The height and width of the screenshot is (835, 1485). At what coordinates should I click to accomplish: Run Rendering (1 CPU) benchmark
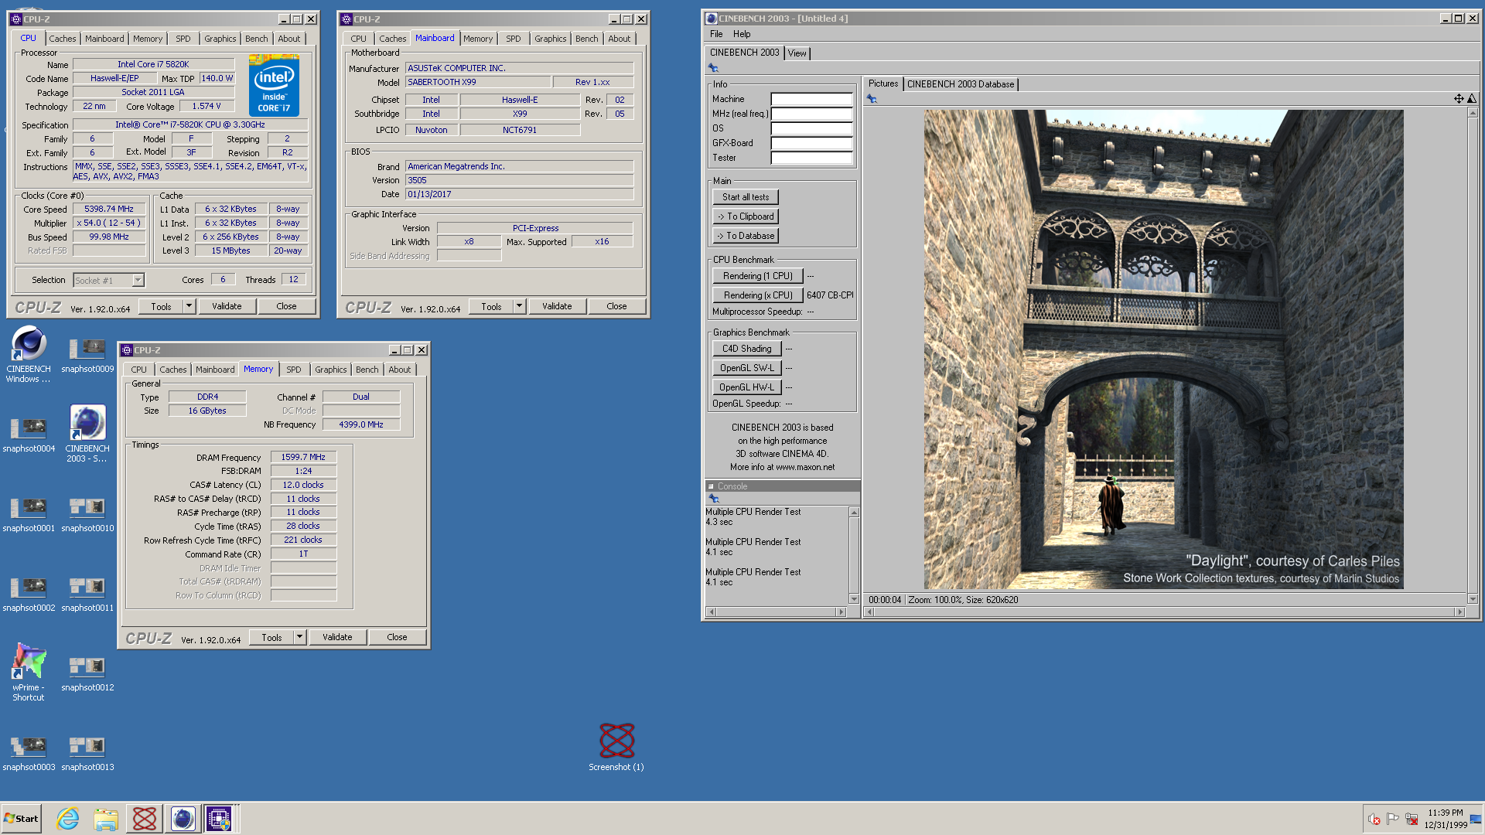pos(757,276)
